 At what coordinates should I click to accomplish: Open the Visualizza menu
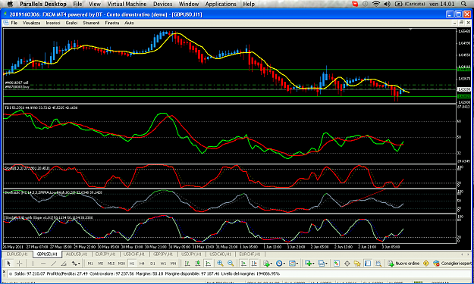(31, 23)
